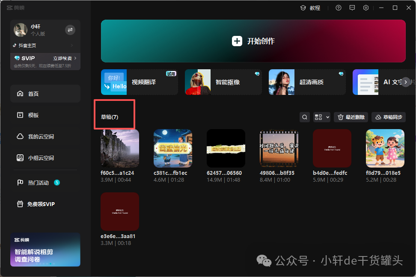
Task: Open 免费领SVIP in the sidebar
Action: (45, 204)
